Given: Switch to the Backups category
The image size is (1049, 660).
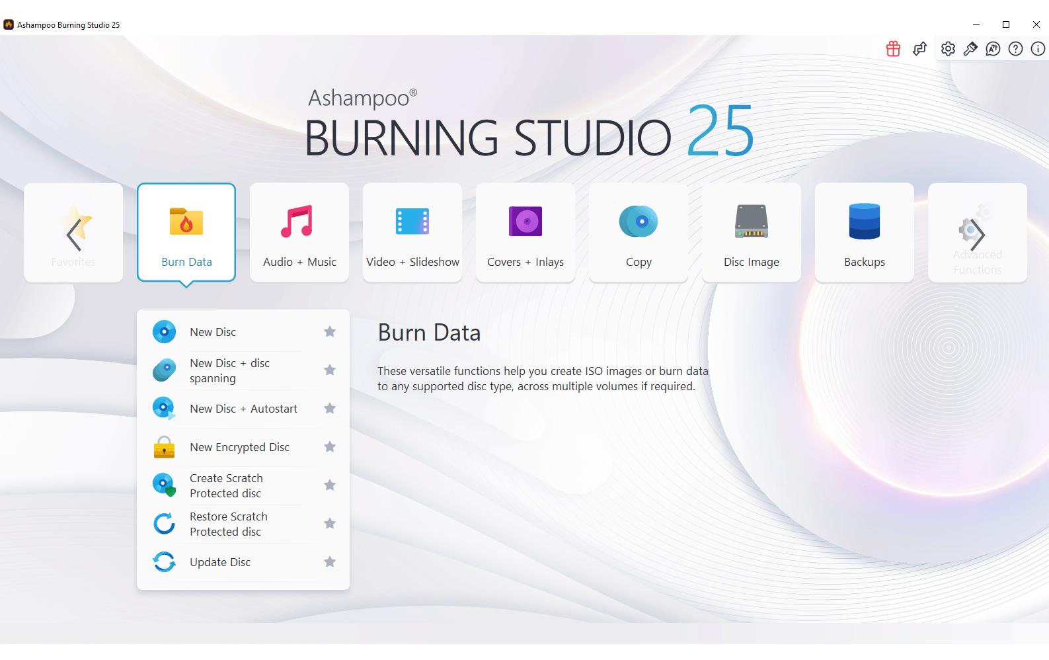Looking at the screenshot, I should (865, 233).
